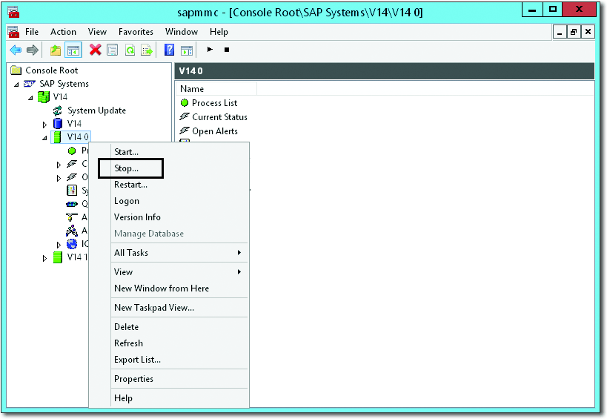Collapse the SAP Systems tree node
This screenshot has height=419, width=607.
point(16,85)
